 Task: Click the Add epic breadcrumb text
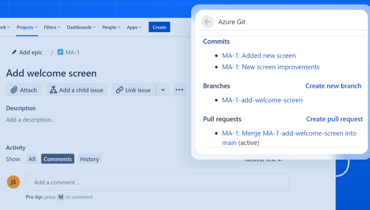[x=31, y=52]
